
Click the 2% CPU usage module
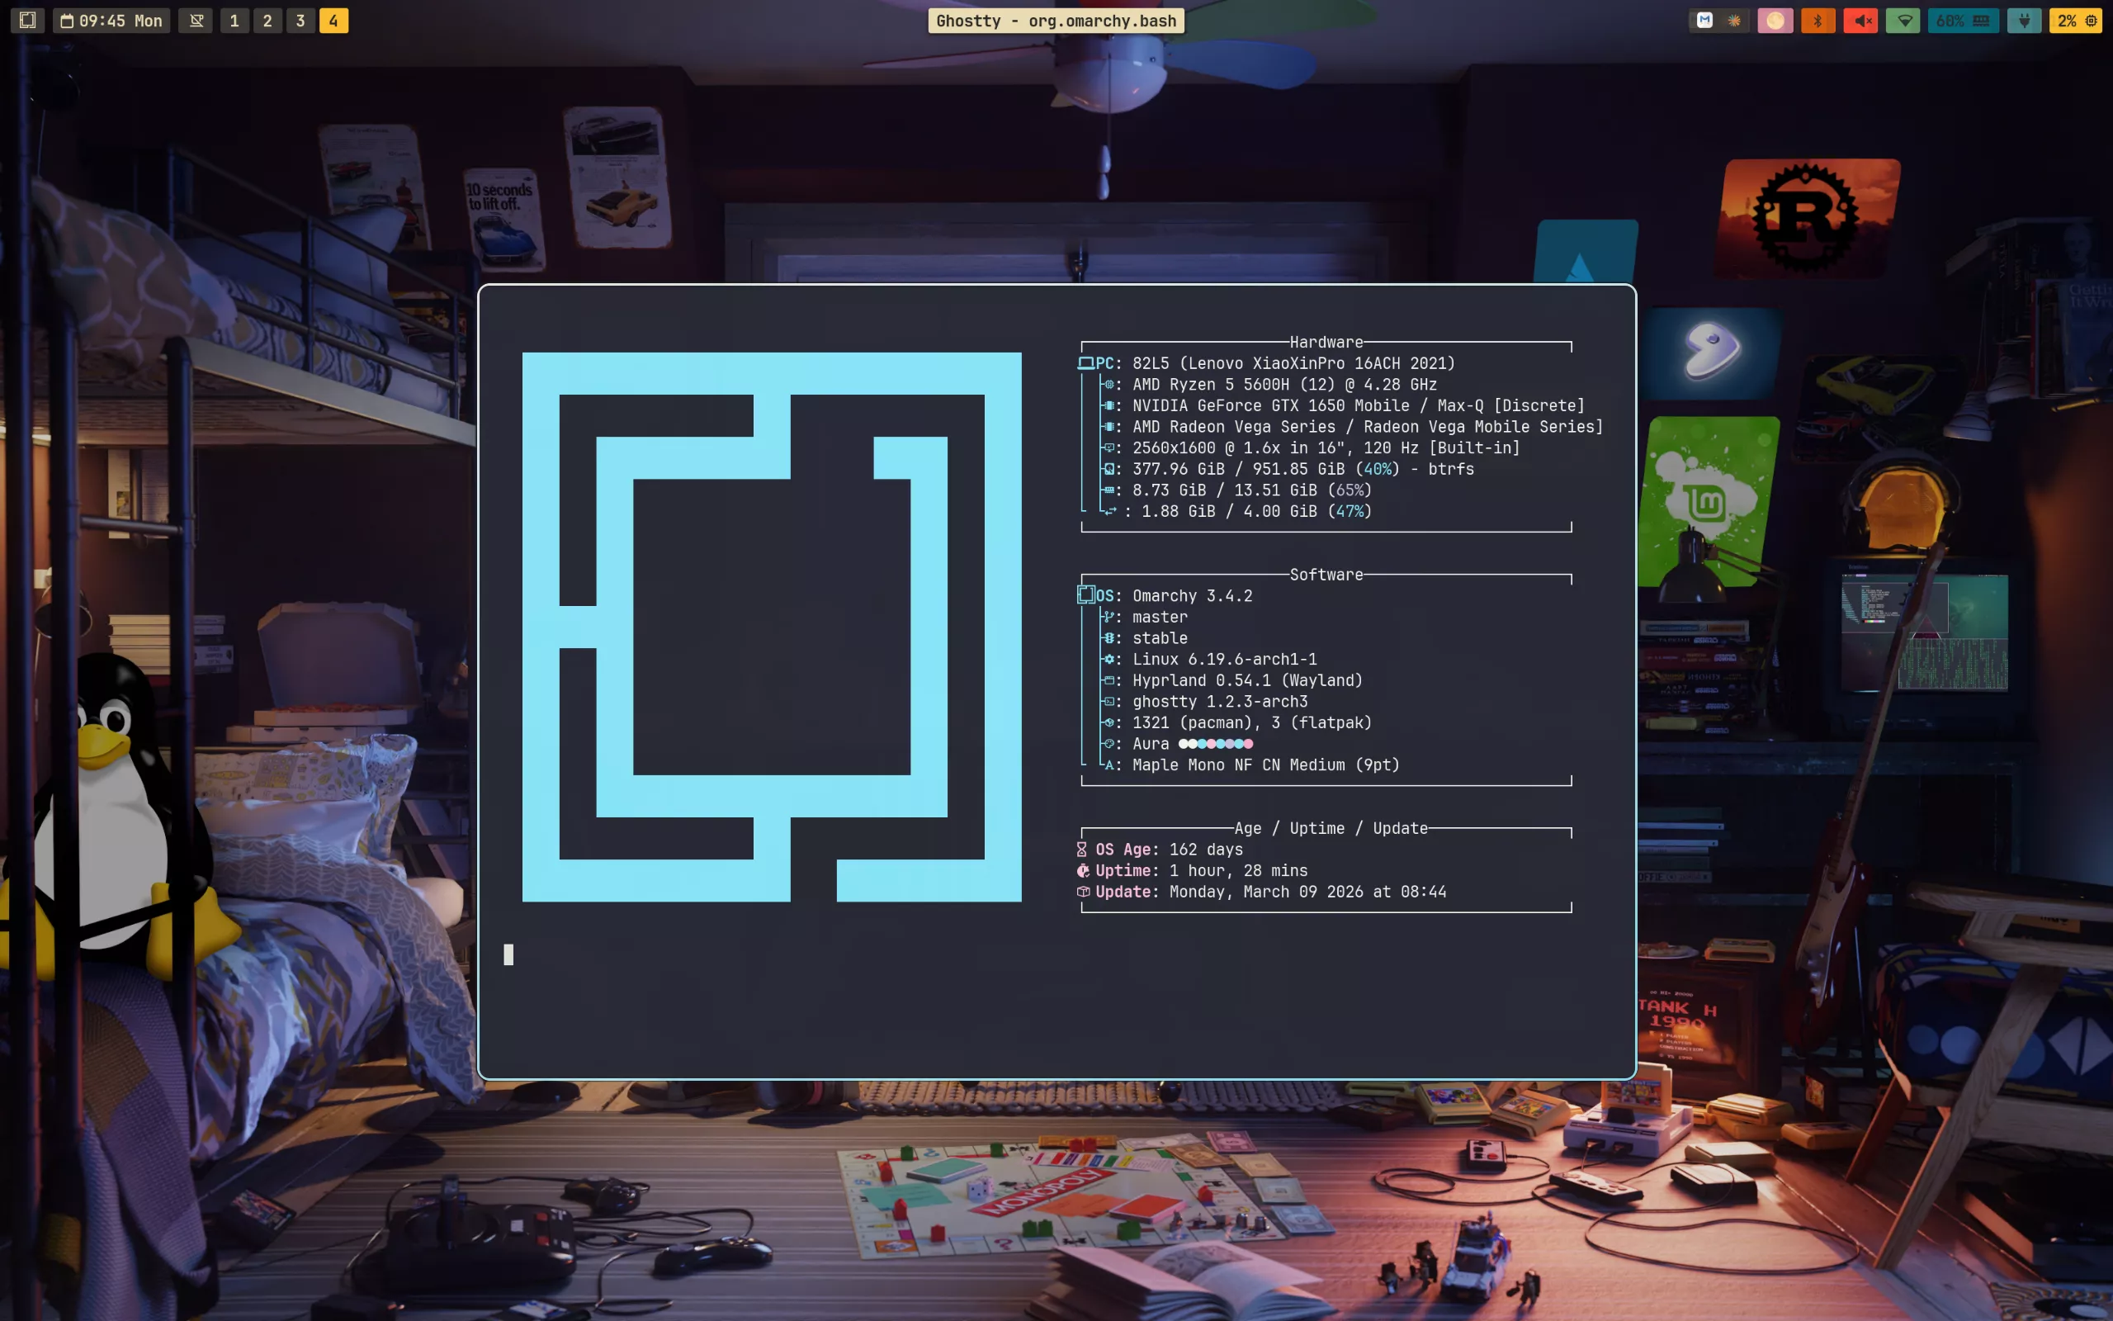(2077, 20)
